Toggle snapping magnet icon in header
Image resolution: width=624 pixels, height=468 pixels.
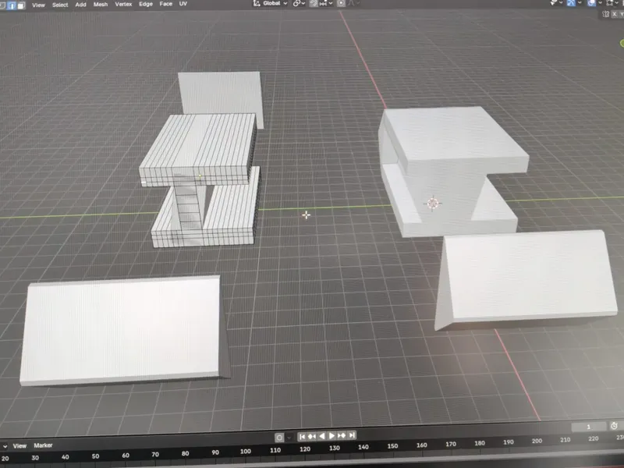(x=314, y=3)
